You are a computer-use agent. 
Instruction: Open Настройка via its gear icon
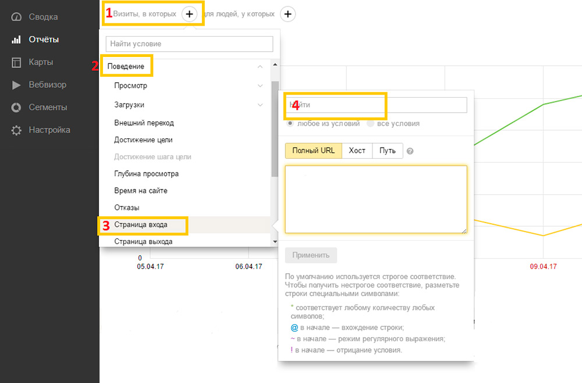[17, 130]
